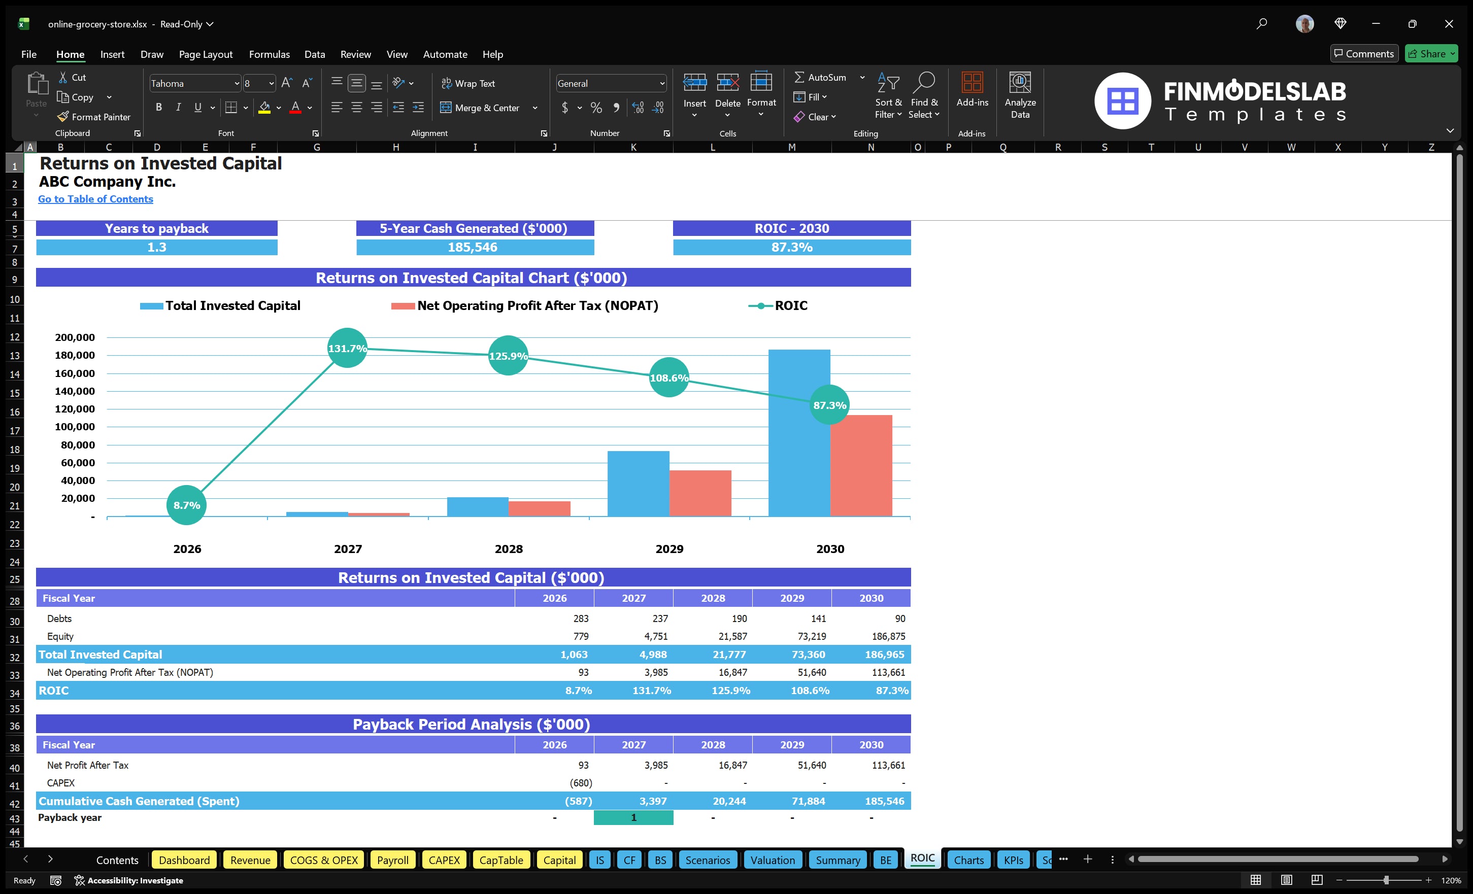
Task: Open the number format dropdown
Action: (x=662, y=83)
